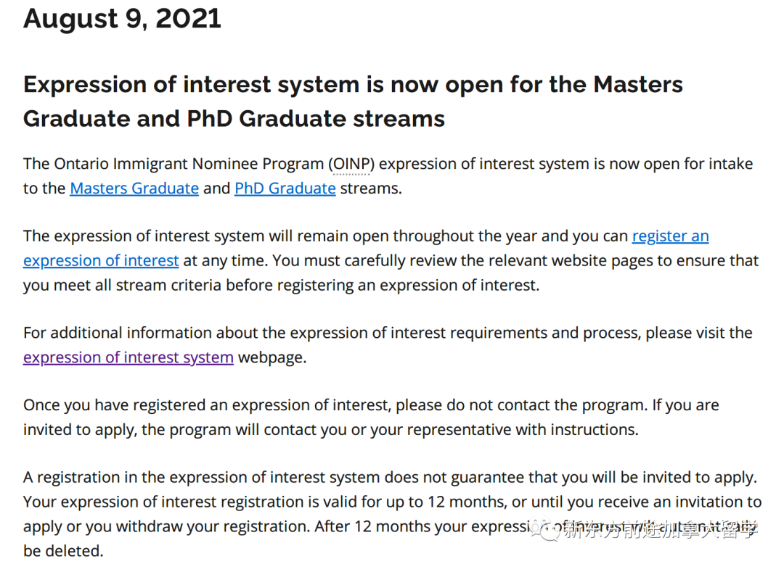
Task: Open the PhD Graduate link
Action: (x=285, y=188)
